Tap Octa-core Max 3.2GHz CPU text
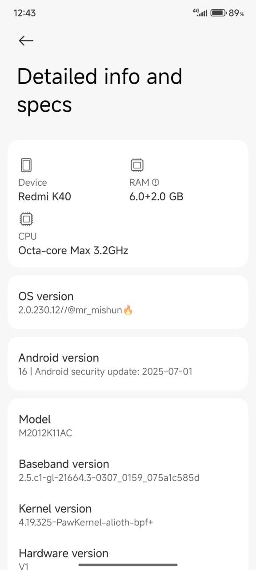Viewport: 256px width, 570px height. click(x=73, y=250)
